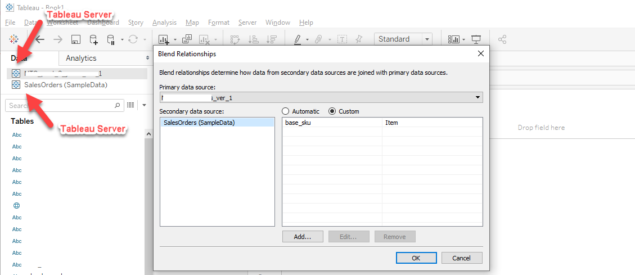Click the Refresh data circular arrows icon

point(133,39)
